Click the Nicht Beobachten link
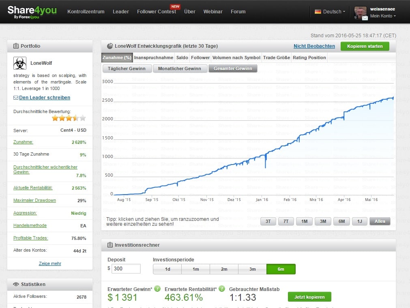The image size is (410, 308). 314,46
